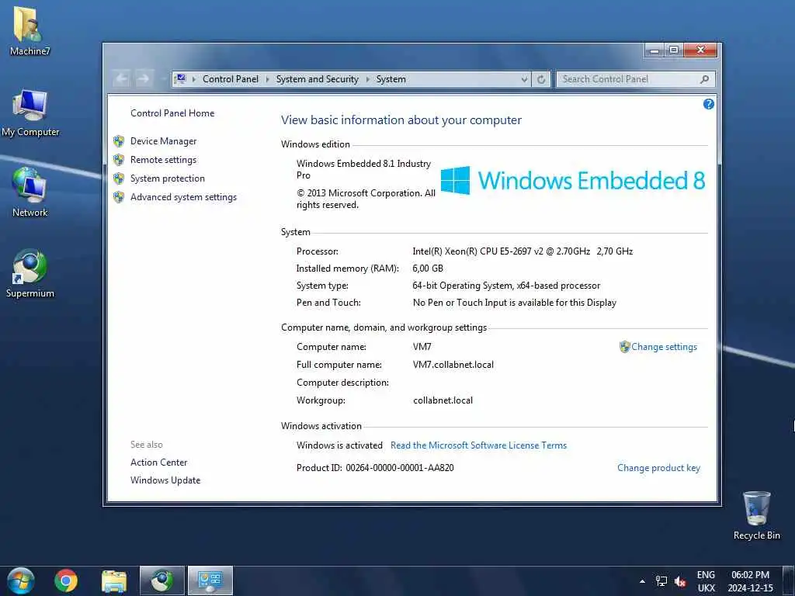Launch Chrome from the taskbar
The image size is (795, 596).
coord(66,580)
